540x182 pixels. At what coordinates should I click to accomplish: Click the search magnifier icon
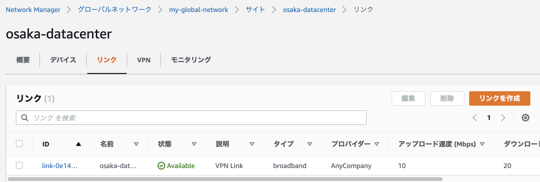click(x=25, y=118)
